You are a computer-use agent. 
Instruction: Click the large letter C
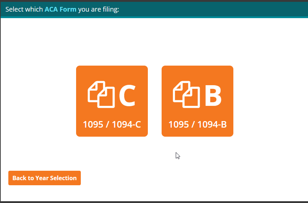coord(127,96)
